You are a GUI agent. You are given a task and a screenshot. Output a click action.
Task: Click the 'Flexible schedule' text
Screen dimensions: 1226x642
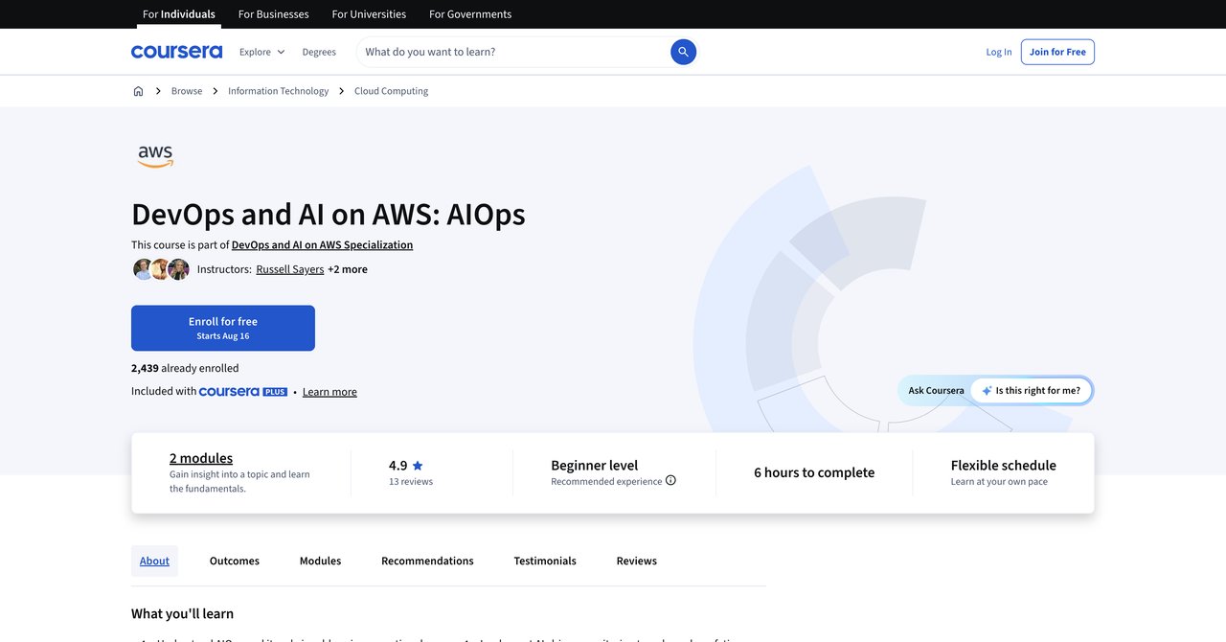coord(1004,465)
